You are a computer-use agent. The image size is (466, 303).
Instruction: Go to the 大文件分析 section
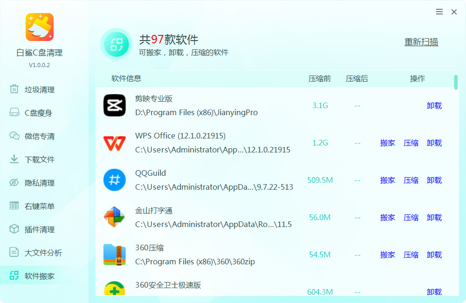pyautogui.click(x=44, y=253)
